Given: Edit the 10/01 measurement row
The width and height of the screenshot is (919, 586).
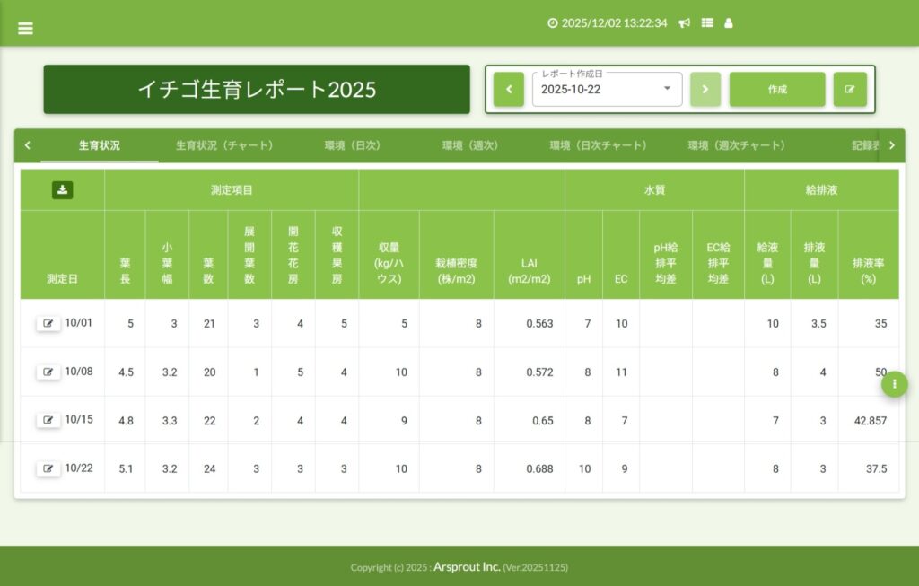Looking at the screenshot, I should 48,323.
